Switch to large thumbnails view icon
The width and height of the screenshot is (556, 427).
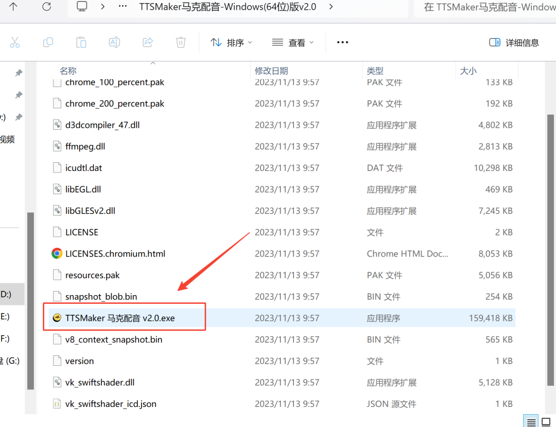point(546,422)
